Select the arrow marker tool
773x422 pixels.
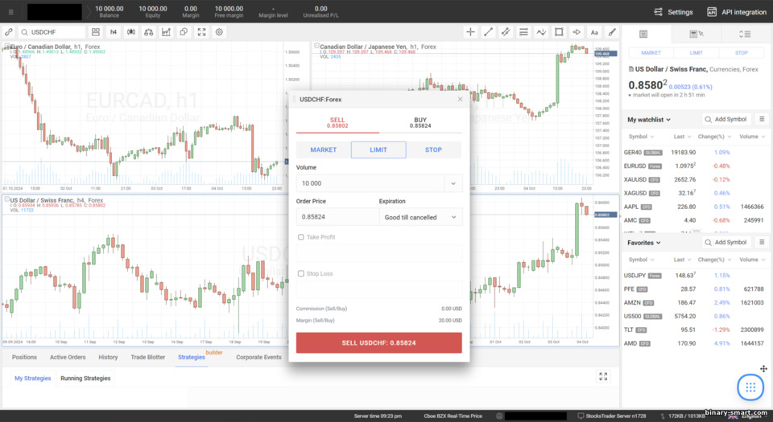pyautogui.click(x=577, y=32)
